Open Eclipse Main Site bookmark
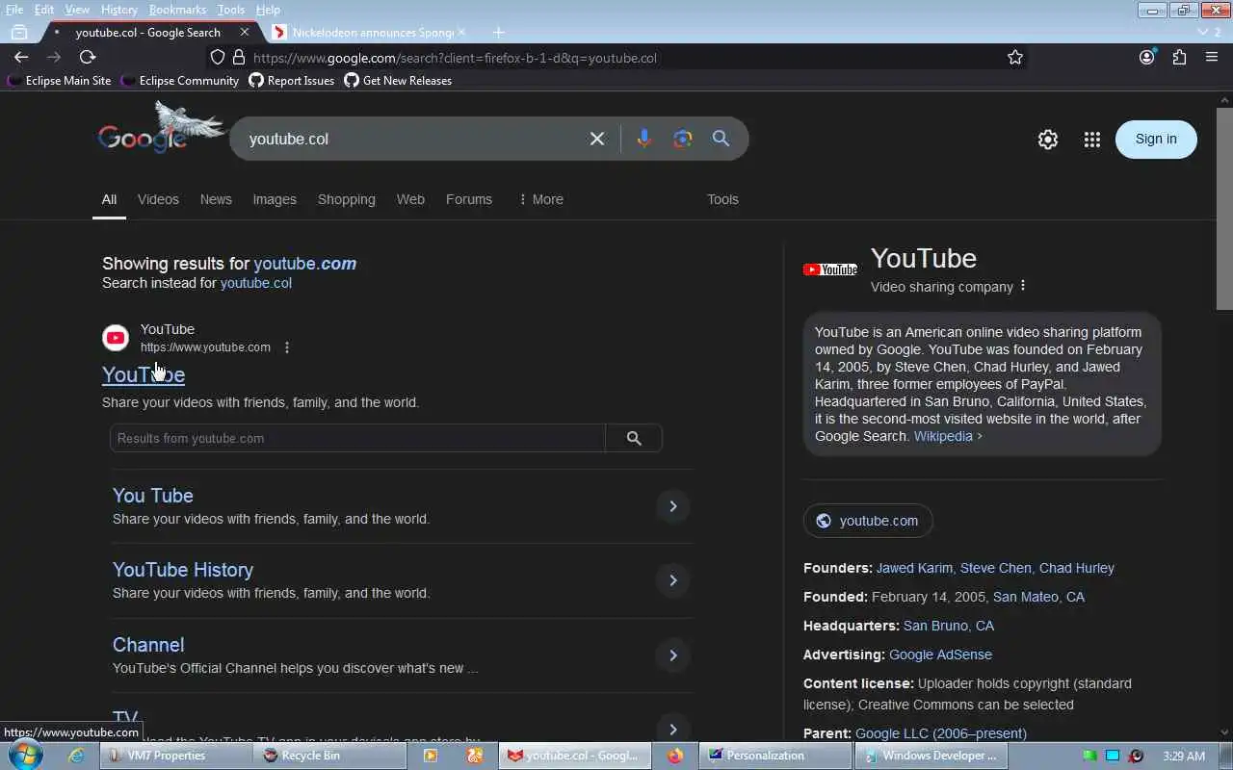This screenshot has height=770, width=1233. pos(60,81)
